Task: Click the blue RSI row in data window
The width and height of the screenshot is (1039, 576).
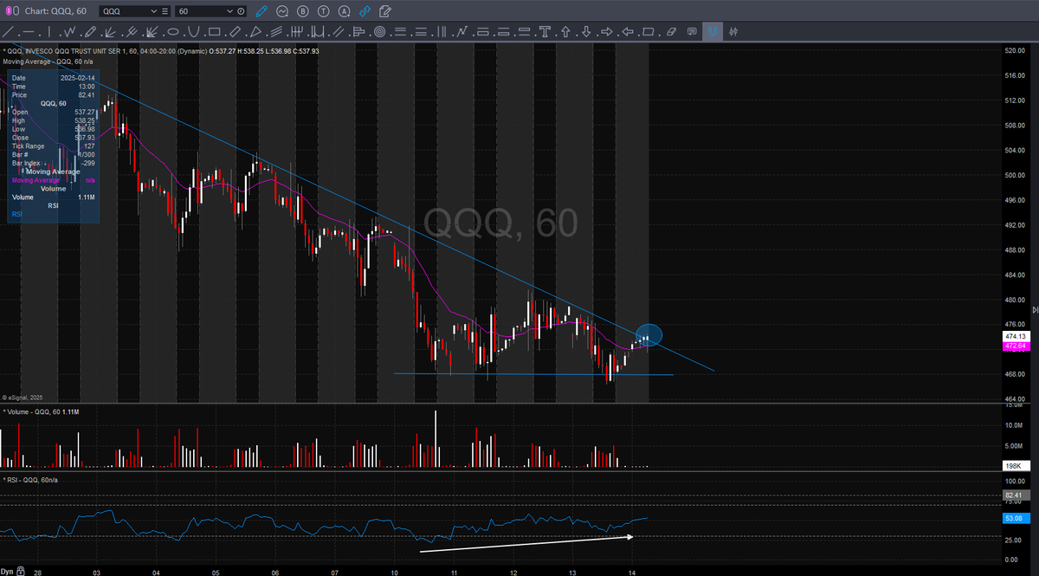Action: [17, 213]
